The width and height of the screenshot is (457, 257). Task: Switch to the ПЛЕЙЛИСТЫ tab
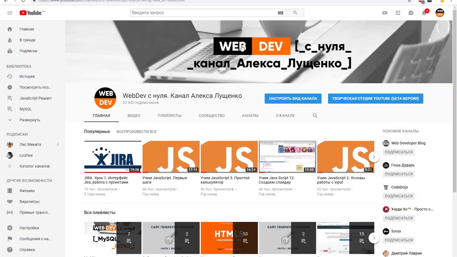(x=170, y=116)
